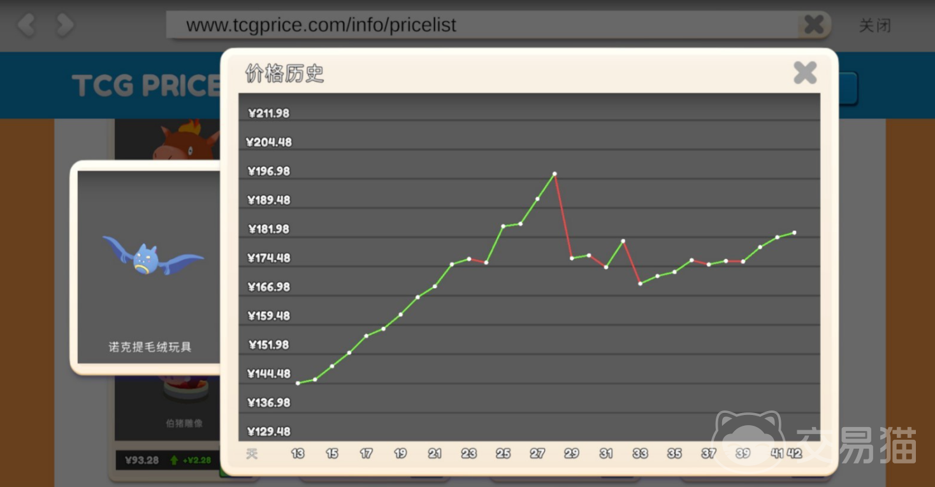Click the ¥159.48 price axis label

tap(268, 316)
